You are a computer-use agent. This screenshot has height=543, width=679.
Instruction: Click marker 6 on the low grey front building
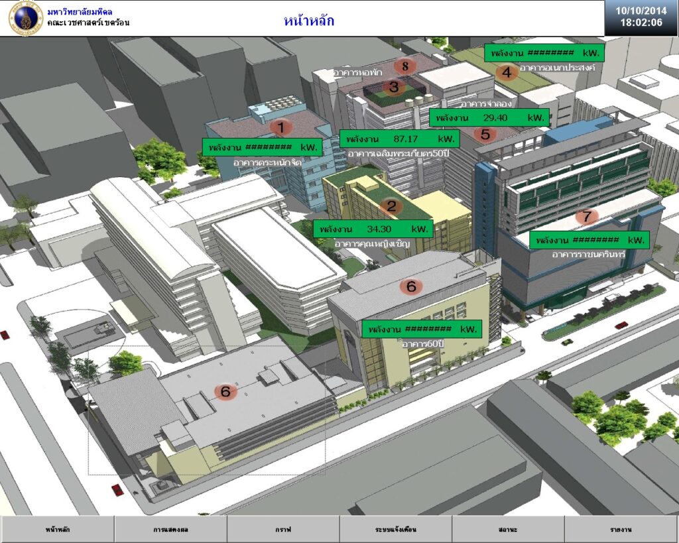coord(225,391)
